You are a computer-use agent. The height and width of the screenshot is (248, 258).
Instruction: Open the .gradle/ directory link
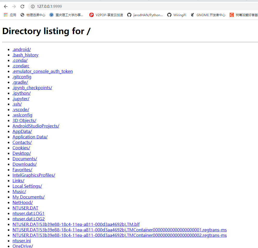coord(20,82)
